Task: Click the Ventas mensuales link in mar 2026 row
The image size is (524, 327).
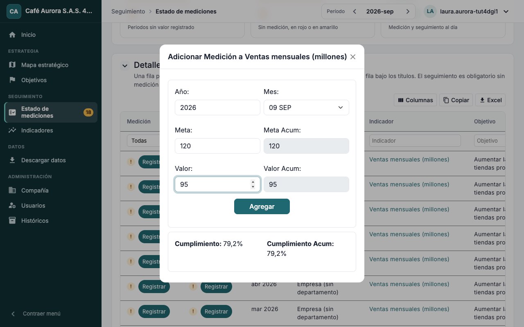Action: [409, 309]
